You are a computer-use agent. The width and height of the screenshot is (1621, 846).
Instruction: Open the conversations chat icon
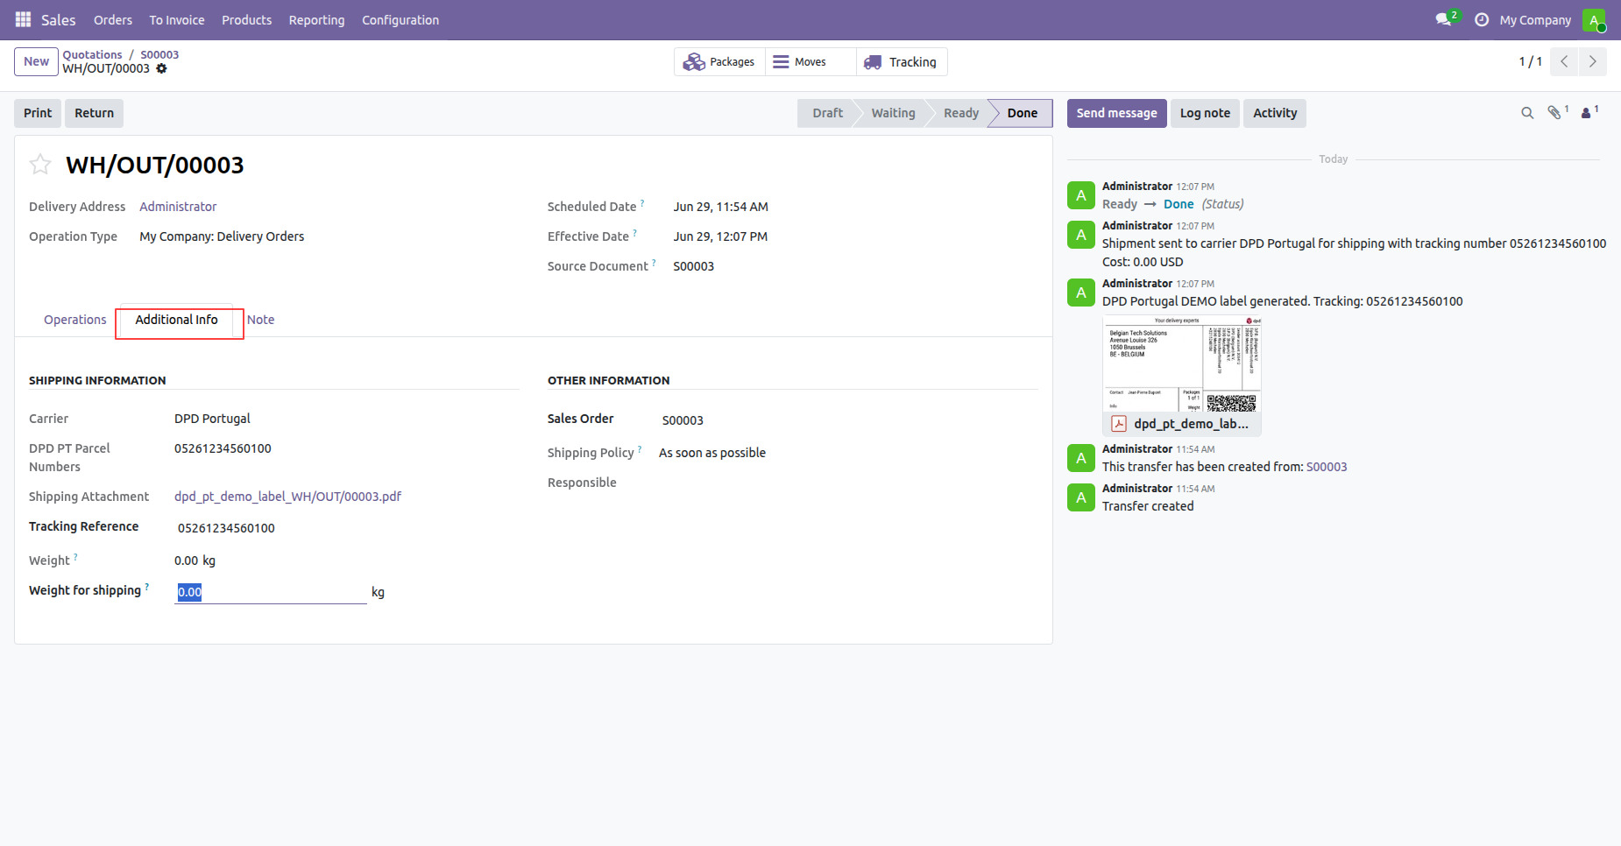[1443, 19]
